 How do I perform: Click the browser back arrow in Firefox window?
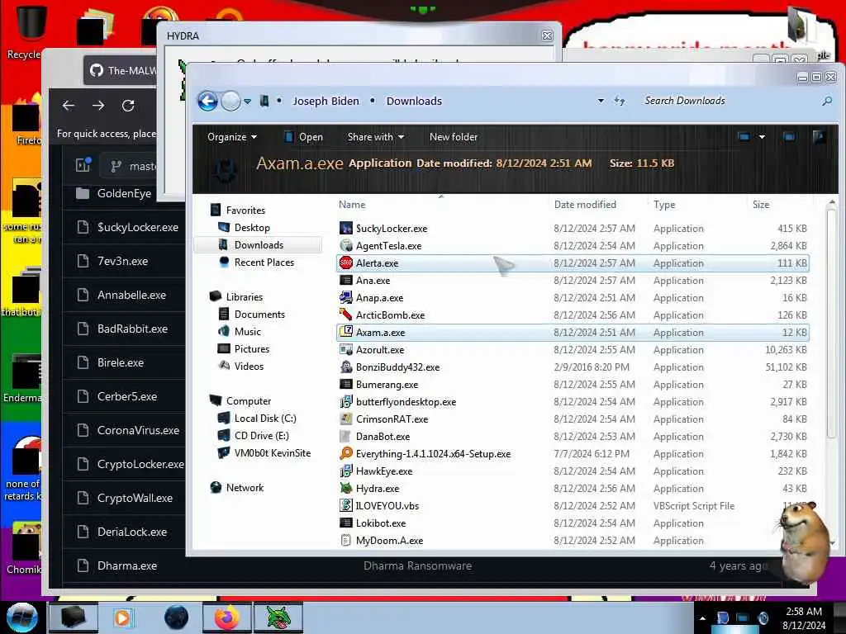(69, 106)
